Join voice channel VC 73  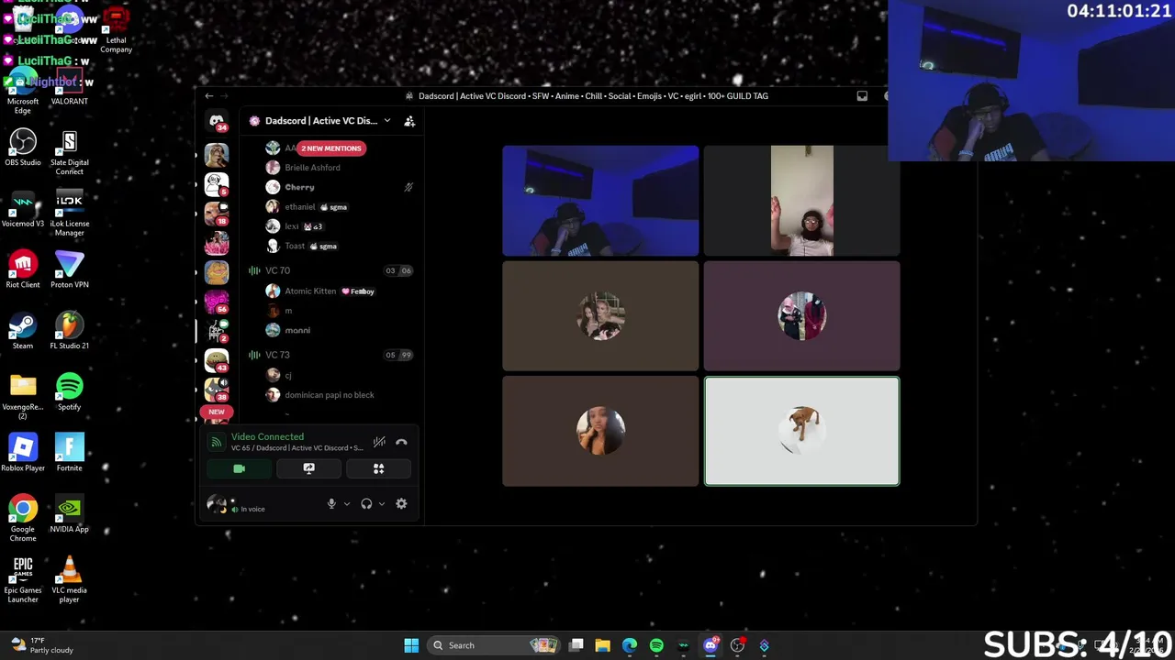coord(278,355)
